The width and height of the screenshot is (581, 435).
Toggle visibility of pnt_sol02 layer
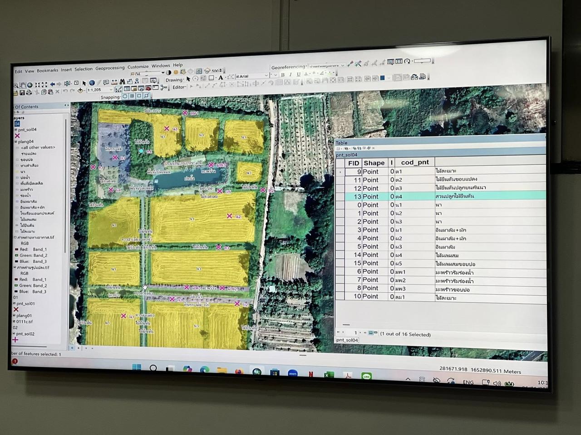pyautogui.click(x=14, y=333)
